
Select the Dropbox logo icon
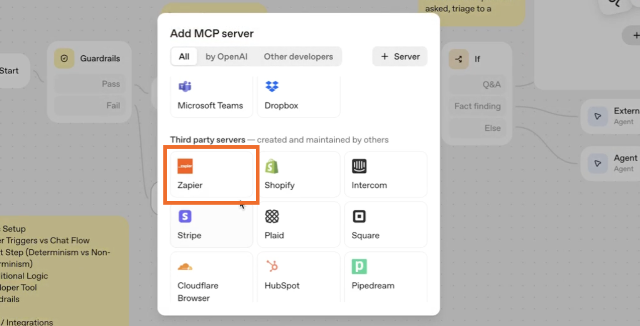(272, 86)
